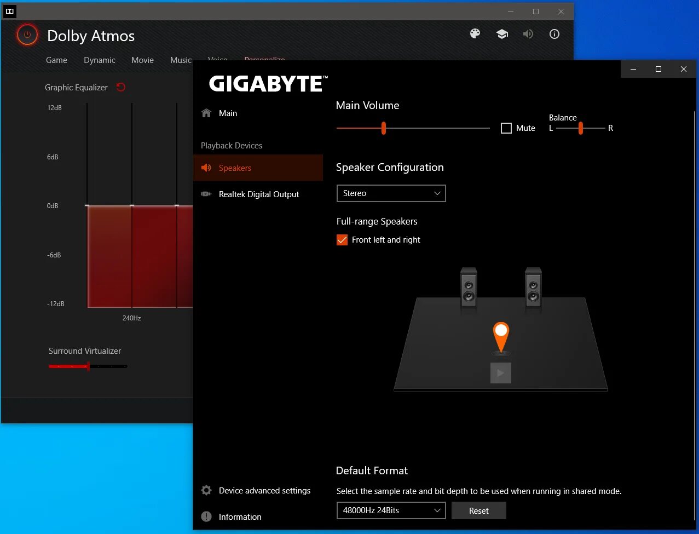699x534 pixels.
Task: Switch to the Dynamic profile tab
Action: click(x=100, y=60)
